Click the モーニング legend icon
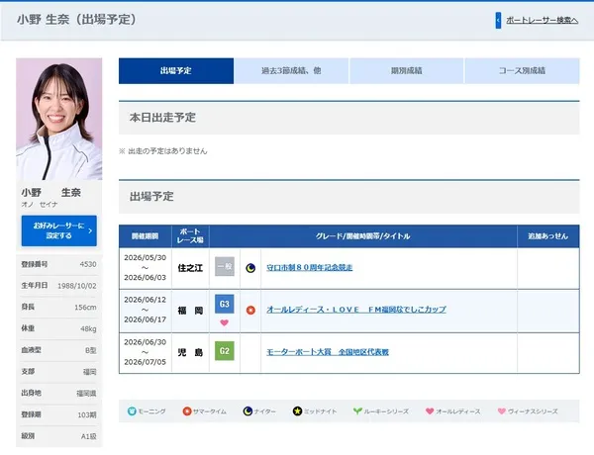 (132, 411)
